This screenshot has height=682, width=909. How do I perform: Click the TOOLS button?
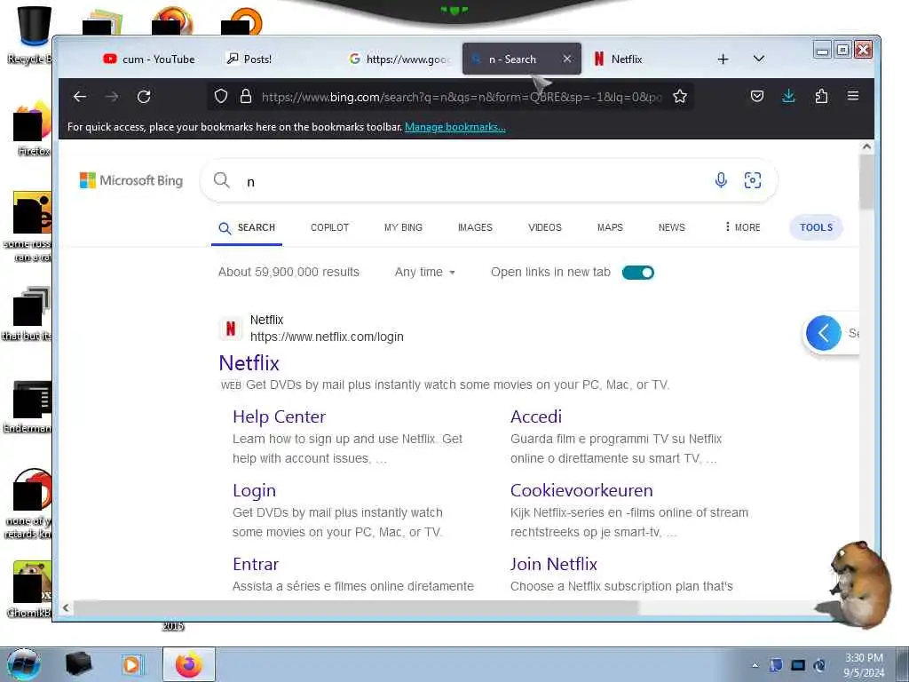(x=817, y=227)
